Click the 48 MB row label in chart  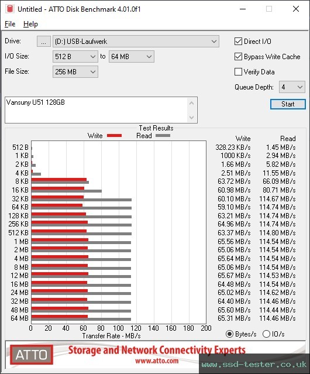19,310
